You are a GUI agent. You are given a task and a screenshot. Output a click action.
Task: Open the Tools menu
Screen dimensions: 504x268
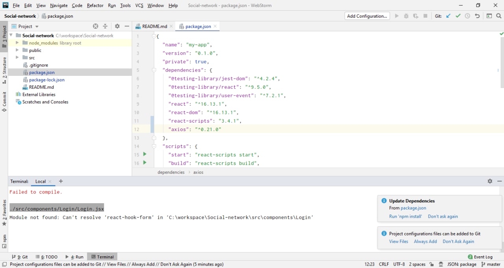tap(125, 6)
